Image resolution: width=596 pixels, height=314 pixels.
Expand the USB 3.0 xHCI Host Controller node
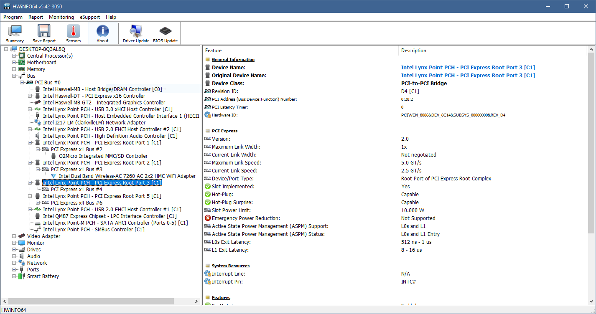coord(30,109)
